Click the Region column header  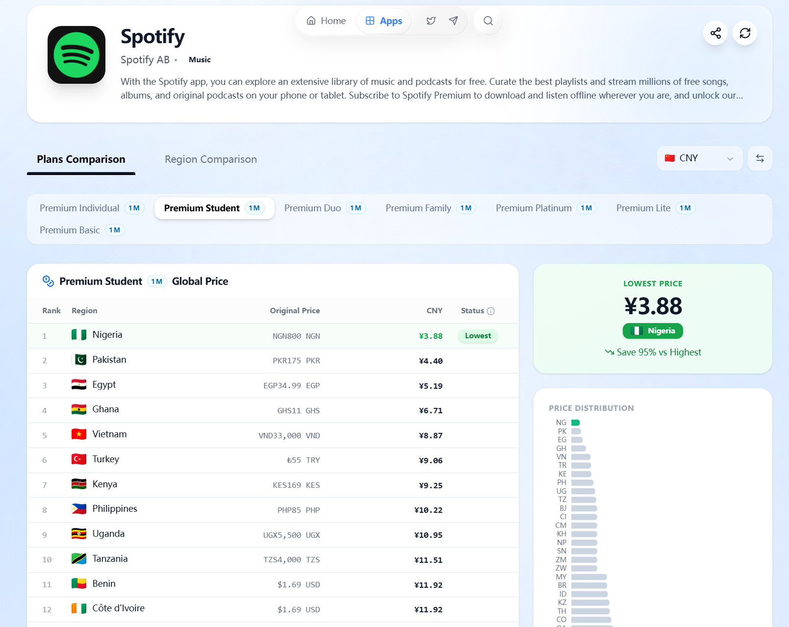[84, 311]
